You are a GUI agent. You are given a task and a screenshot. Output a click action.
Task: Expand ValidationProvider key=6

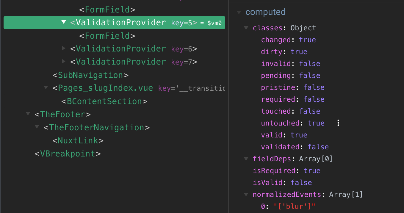pos(64,48)
